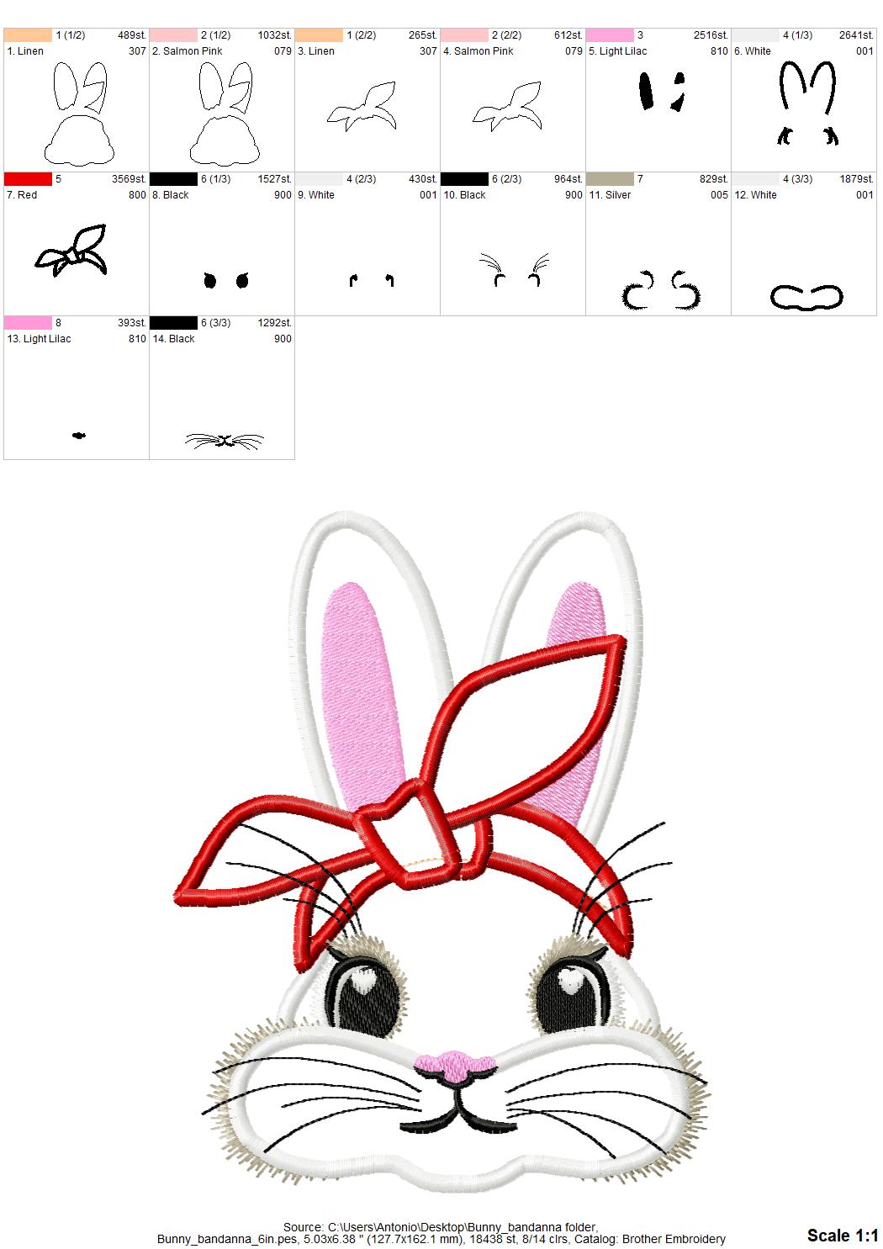883x1249 pixels.
Task: Click the Black swatch in step 10
Action: [x=466, y=178]
